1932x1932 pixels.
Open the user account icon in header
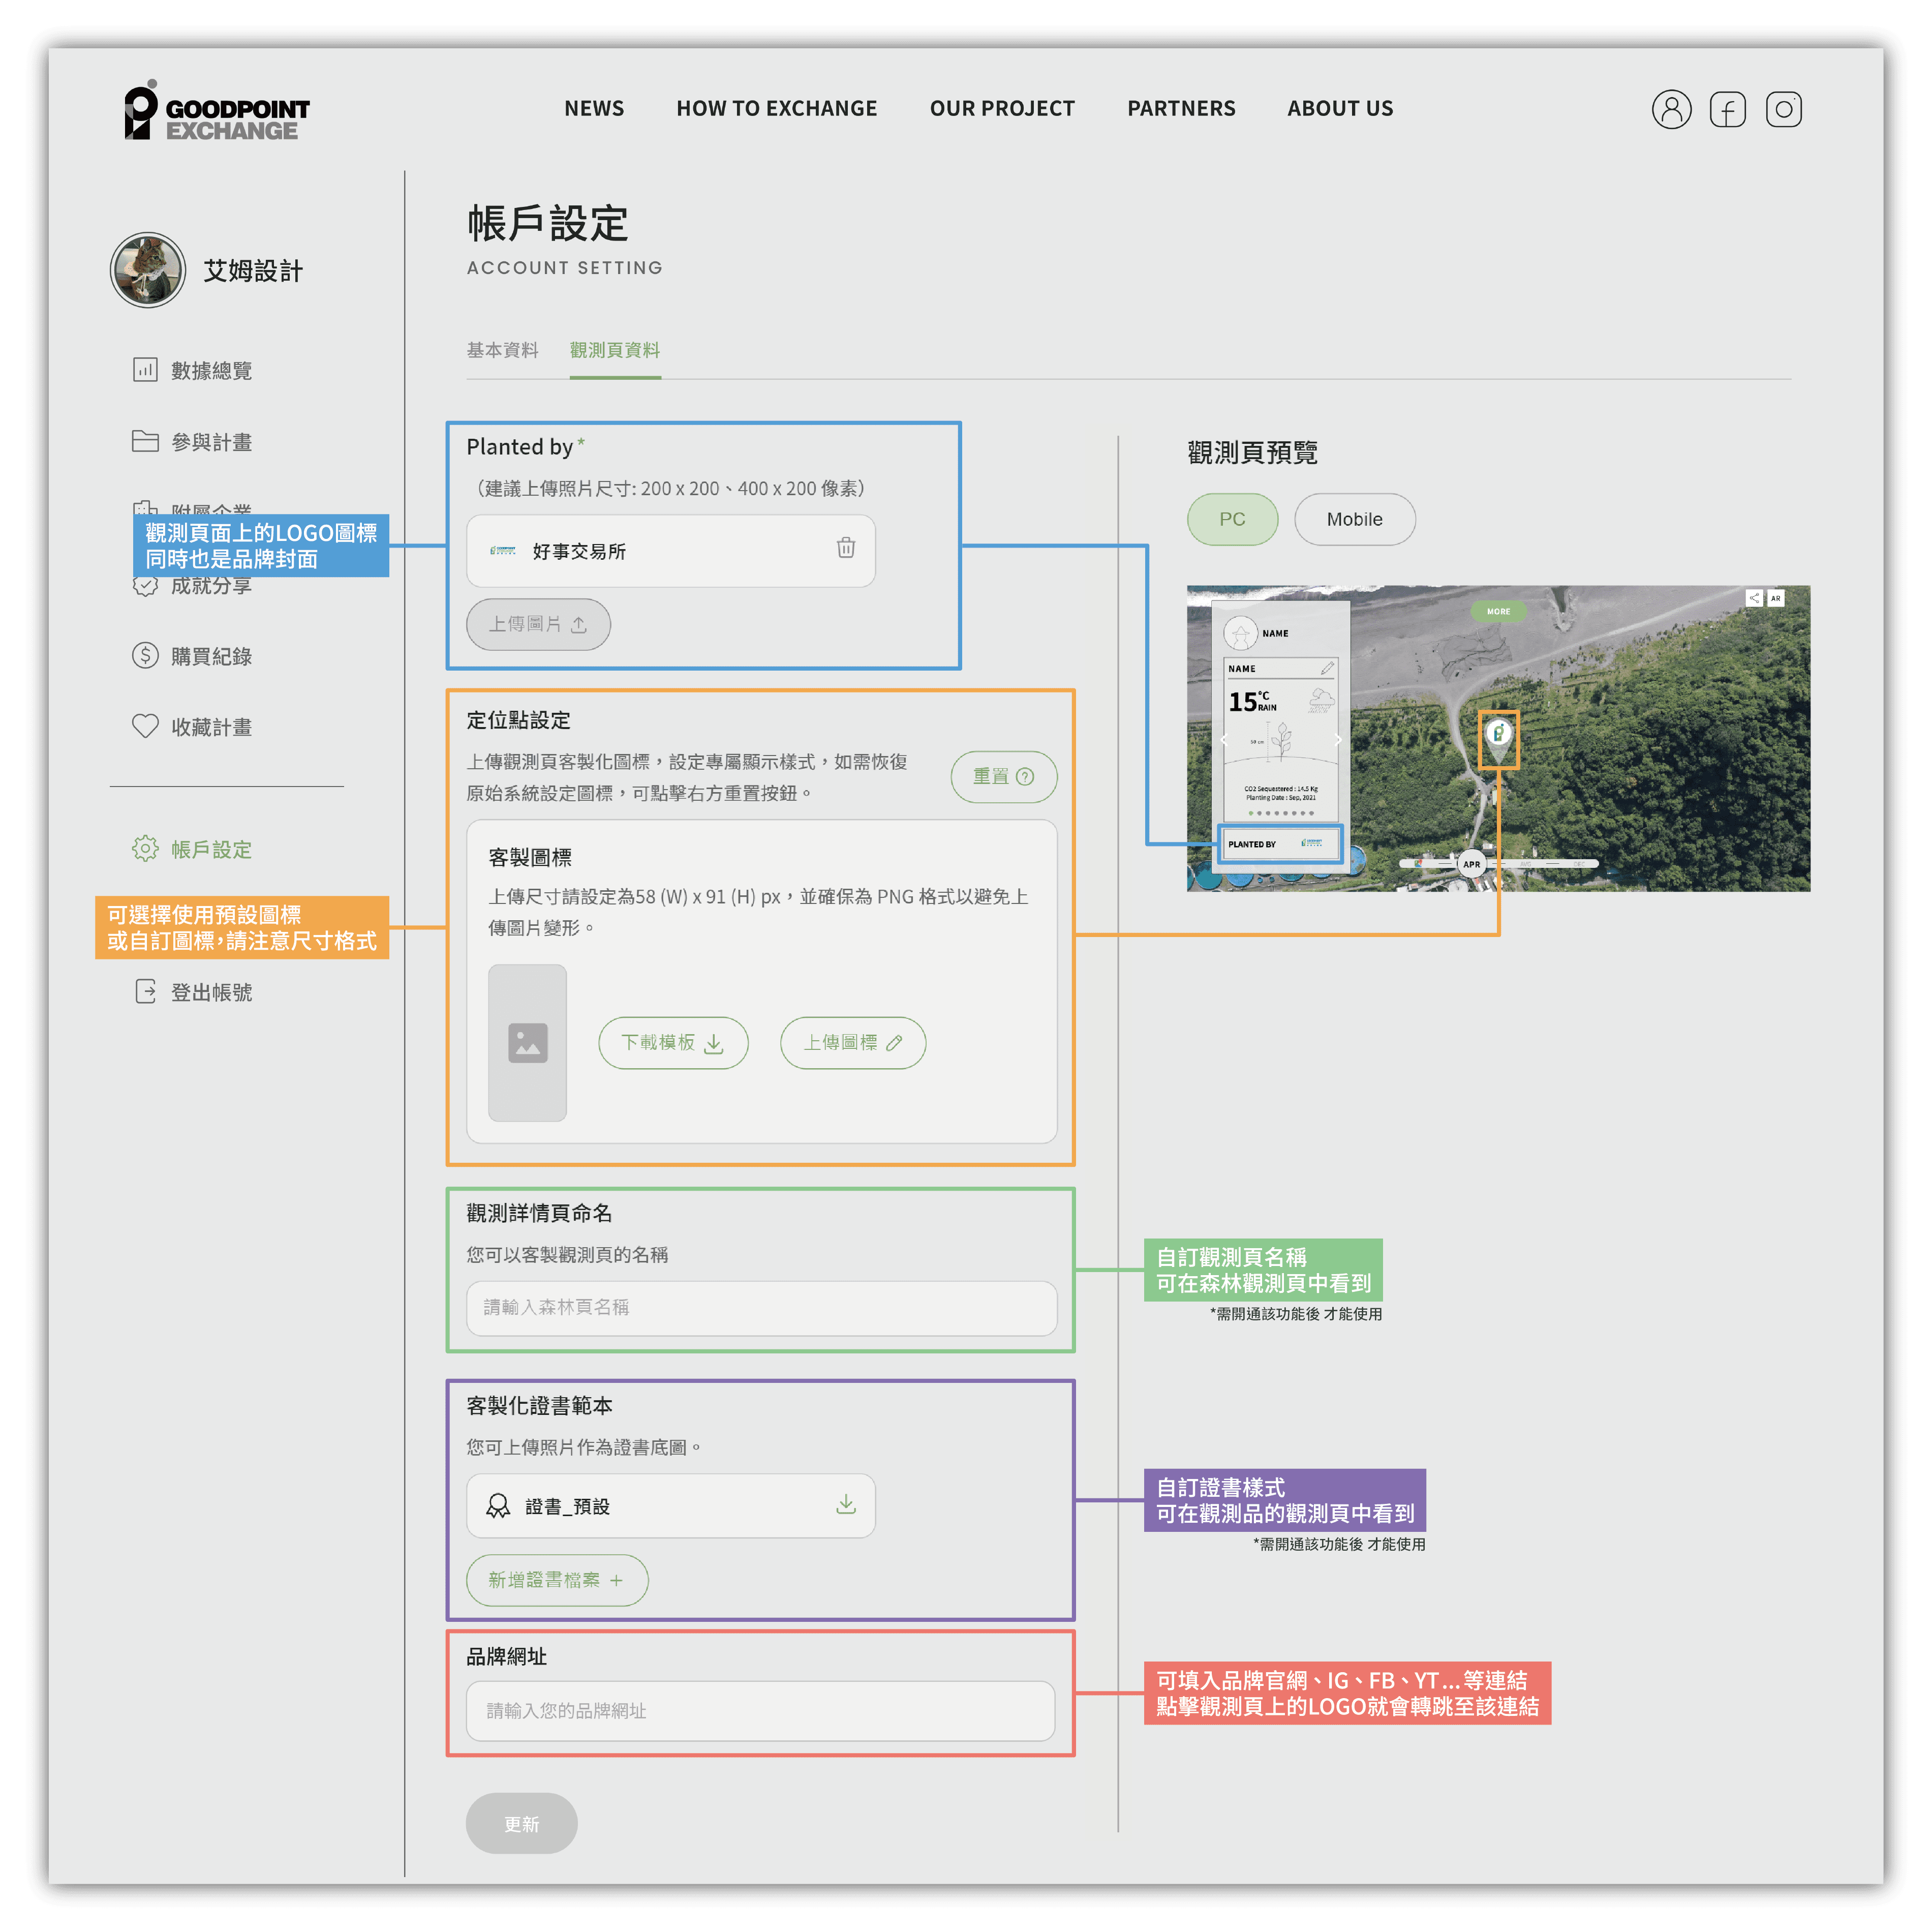pyautogui.click(x=1671, y=109)
